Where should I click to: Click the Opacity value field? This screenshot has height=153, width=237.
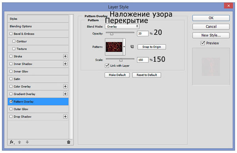pos(143,34)
